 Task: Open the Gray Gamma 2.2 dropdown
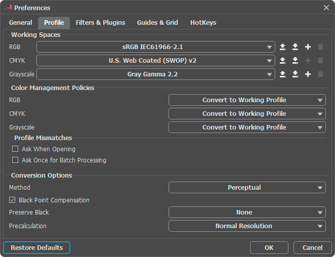coord(156,74)
